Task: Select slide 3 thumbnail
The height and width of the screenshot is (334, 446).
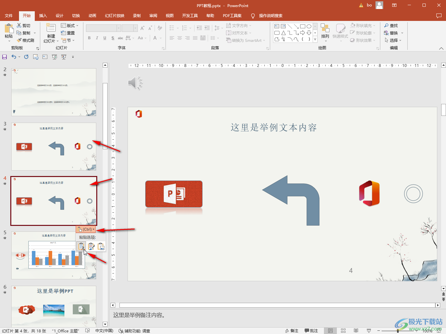Action: (x=54, y=146)
